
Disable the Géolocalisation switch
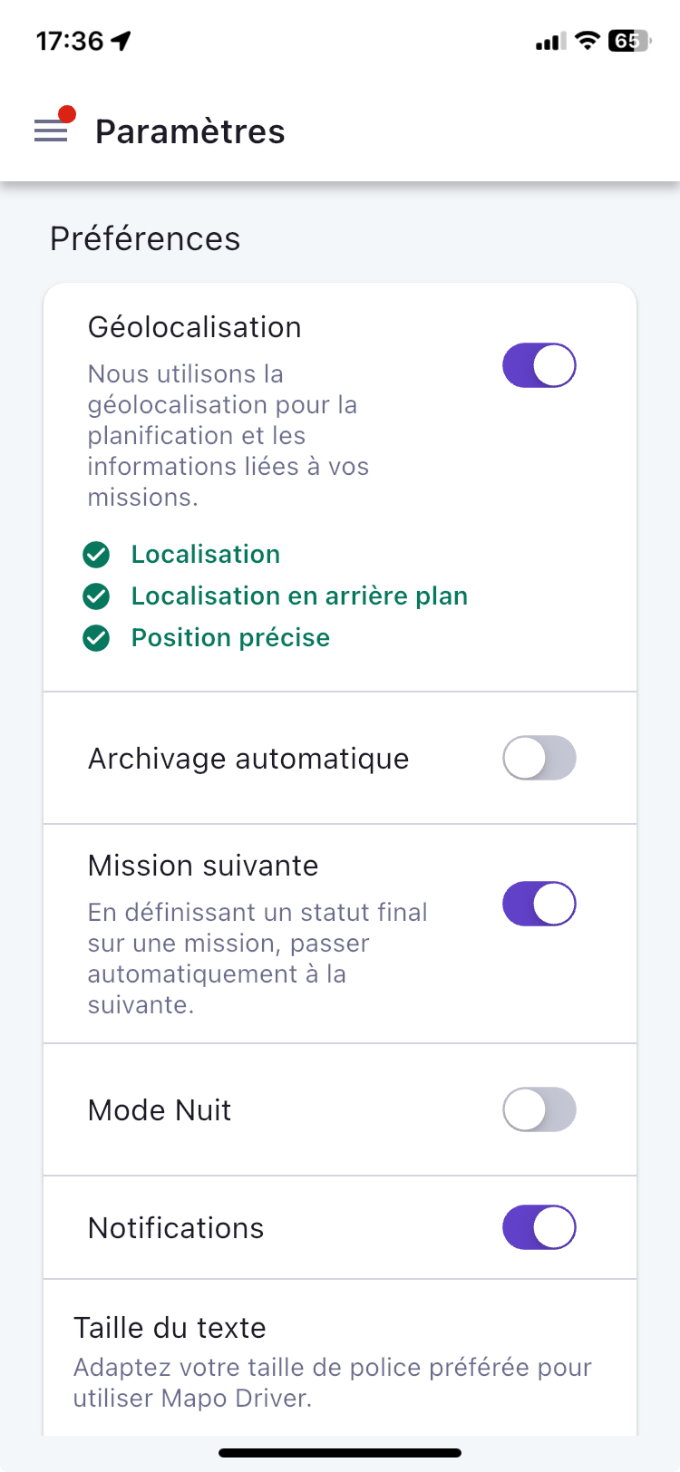(x=539, y=365)
